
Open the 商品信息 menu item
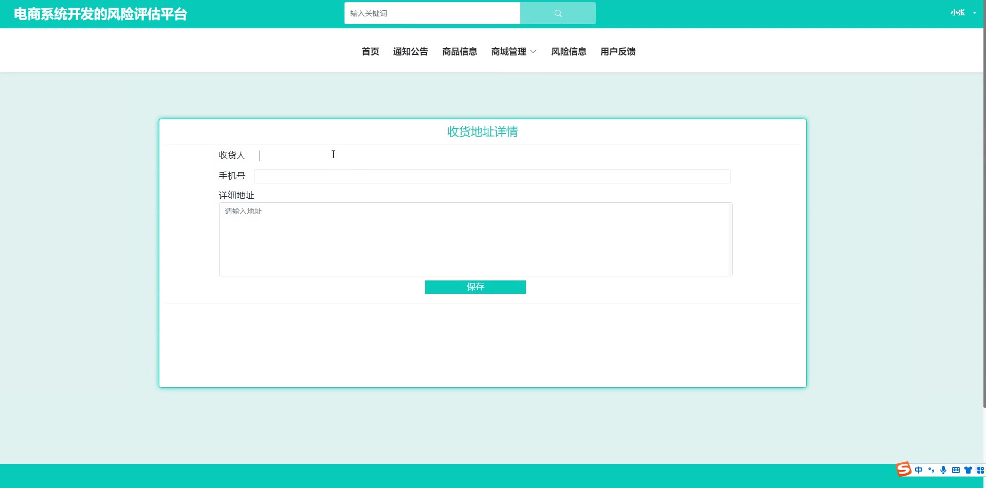click(x=460, y=51)
